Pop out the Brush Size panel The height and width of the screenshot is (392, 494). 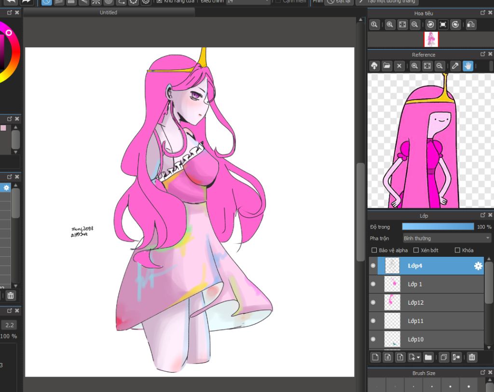482,372
